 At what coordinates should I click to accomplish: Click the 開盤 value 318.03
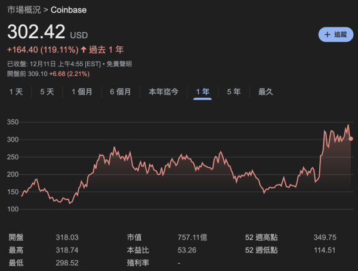[67, 238]
